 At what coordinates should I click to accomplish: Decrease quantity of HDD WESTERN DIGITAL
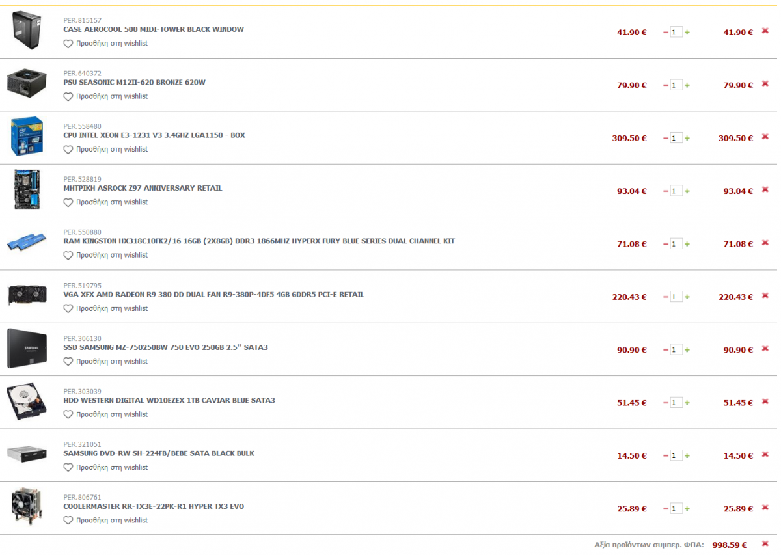point(666,403)
